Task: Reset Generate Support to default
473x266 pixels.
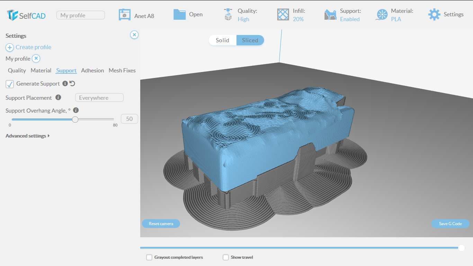Action: [x=72, y=83]
